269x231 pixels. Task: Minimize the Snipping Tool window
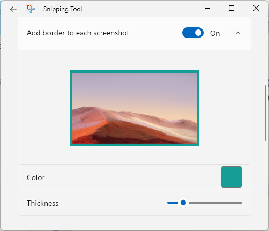[x=207, y=8]
